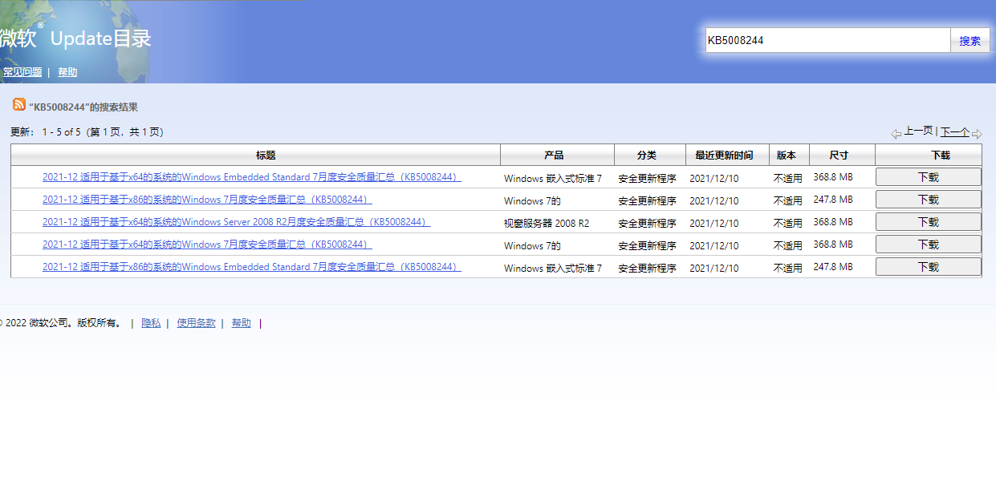Image resolution: width=996 pixels, height=489 pixels.
Task: Click the 搜索 search button
Action: tap(970, 41)
